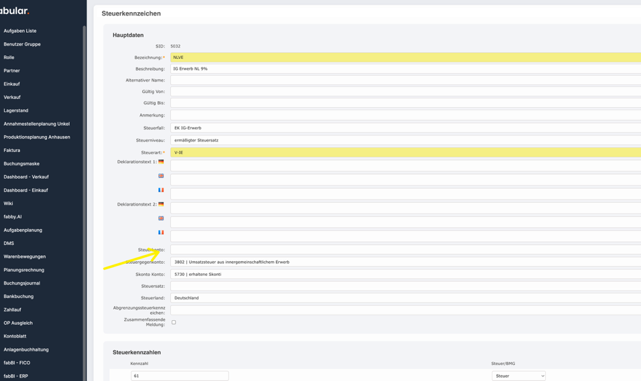Viewport: 641px width, 381px height.
Task: Open Aufgaben Liste in sidebar
Action: [x=20, y=31]
